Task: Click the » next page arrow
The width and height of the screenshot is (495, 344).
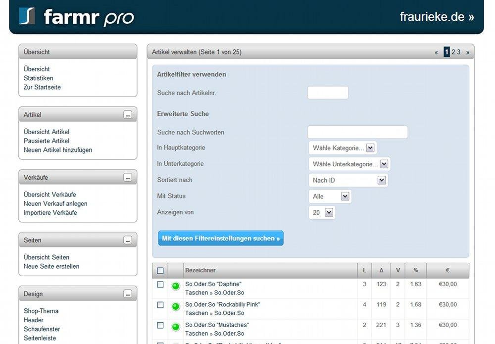Action: point(467,51)
